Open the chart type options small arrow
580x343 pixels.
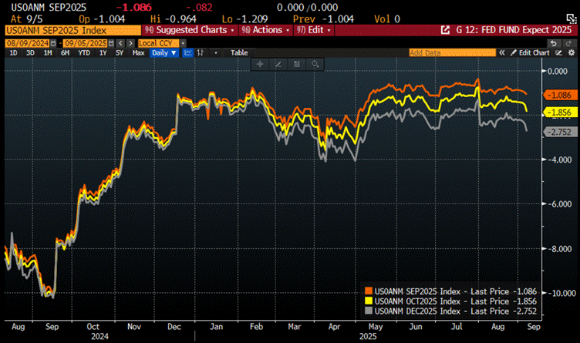tap(216, 53)
